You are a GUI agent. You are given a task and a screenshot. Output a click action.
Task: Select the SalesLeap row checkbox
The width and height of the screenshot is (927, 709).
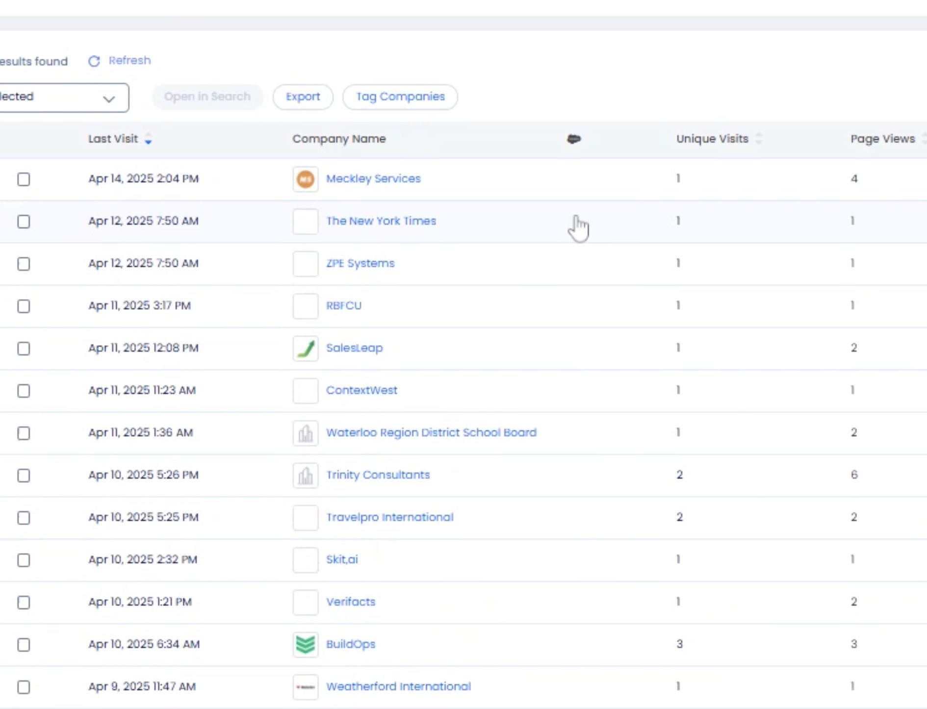[24, 349]
